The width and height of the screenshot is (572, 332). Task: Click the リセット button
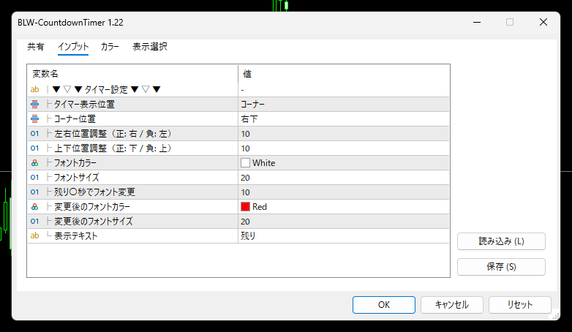(519, 304)
